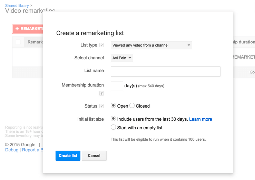This screenshot has height=180, width=255.
Task: Choose Include users from last 30 days
Action: 113,119
